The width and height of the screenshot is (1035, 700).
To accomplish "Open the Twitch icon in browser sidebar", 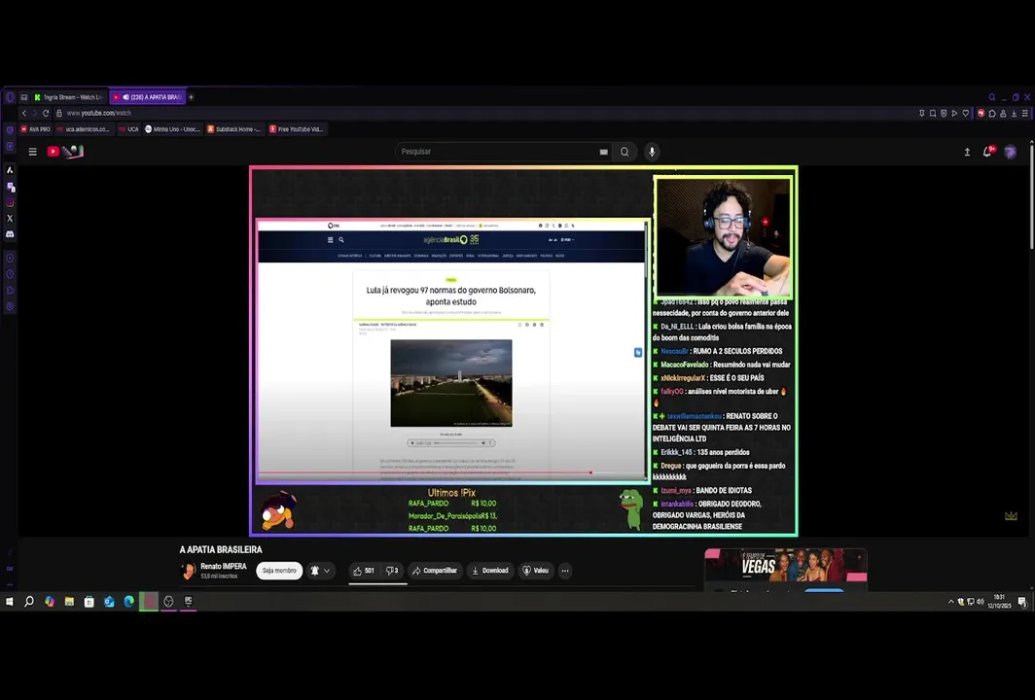I will [x=10, y=187].
